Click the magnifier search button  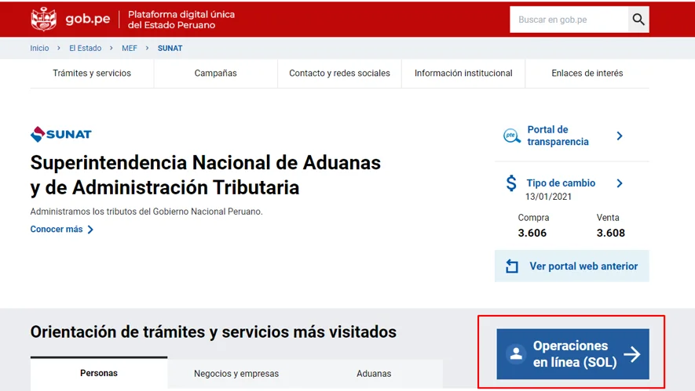[x=638, y=20]
